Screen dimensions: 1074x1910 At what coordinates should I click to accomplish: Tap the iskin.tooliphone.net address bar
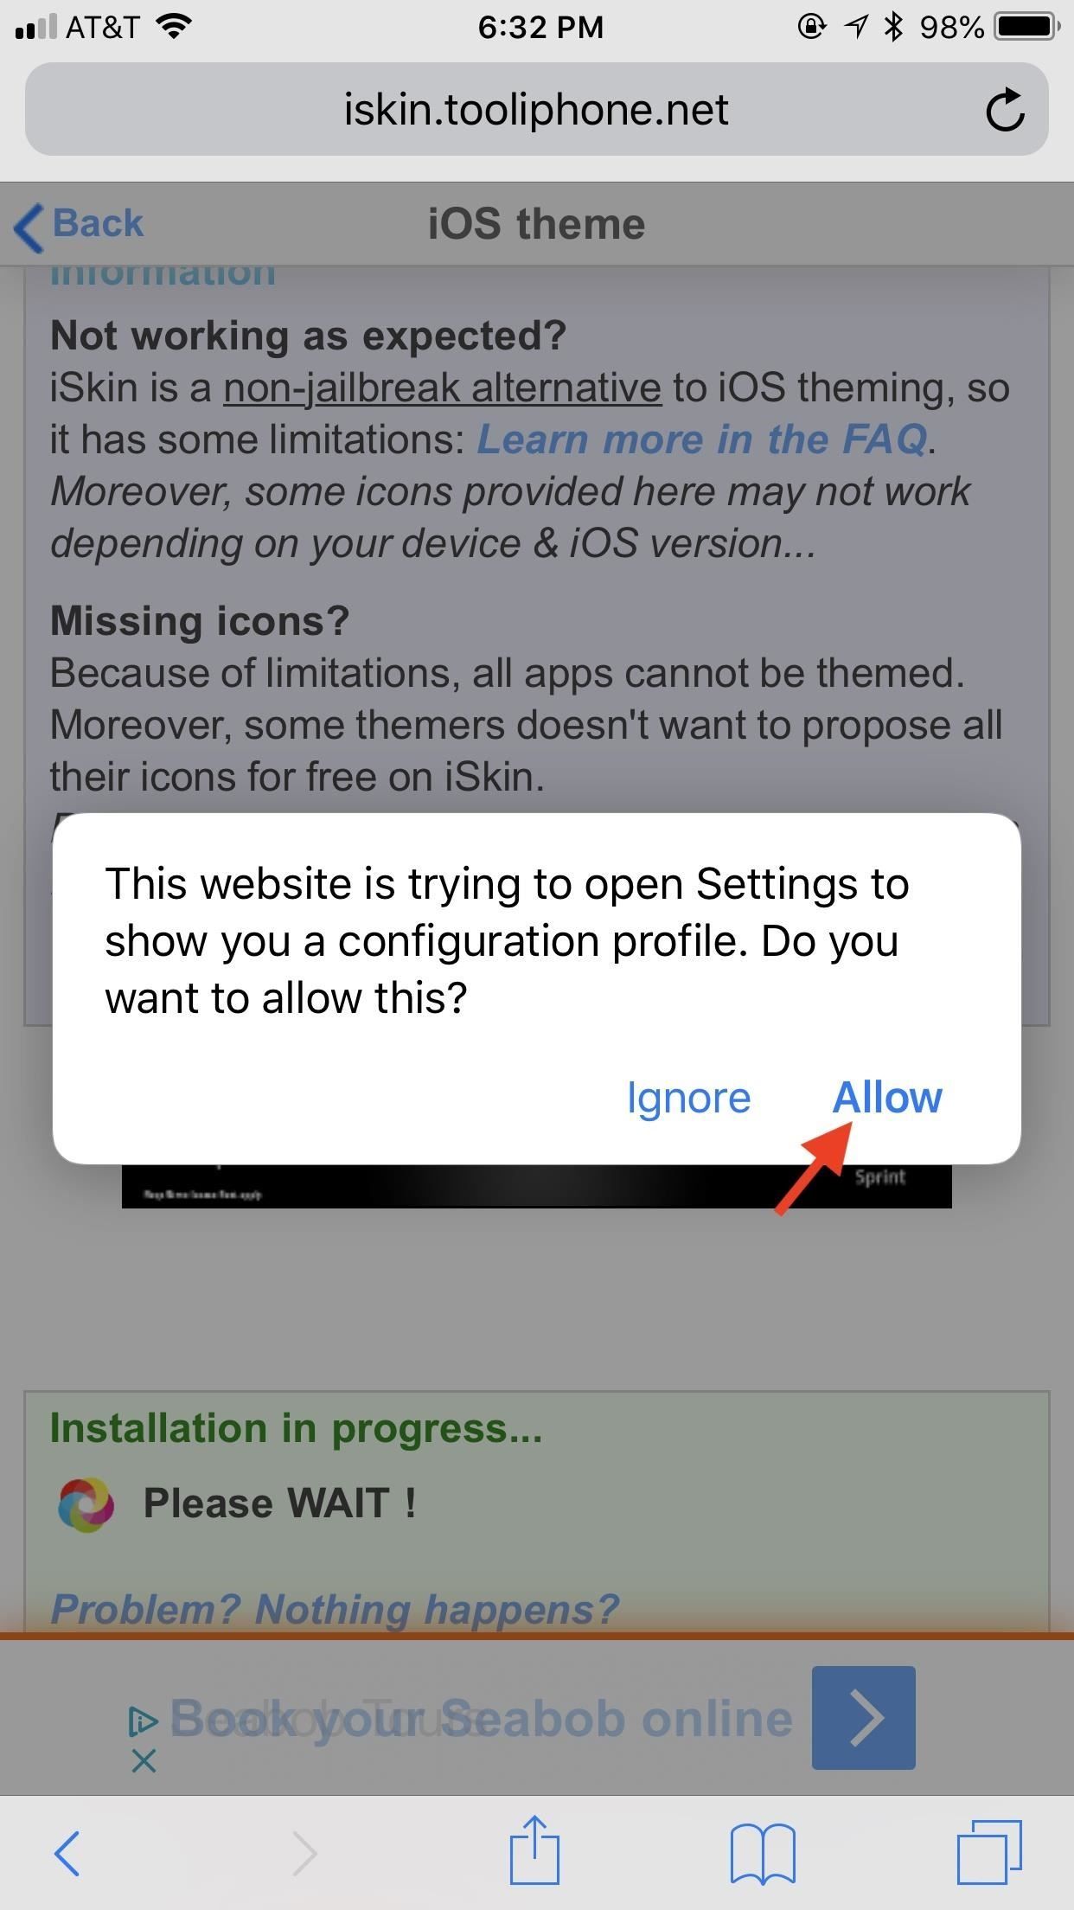[536, 109]
